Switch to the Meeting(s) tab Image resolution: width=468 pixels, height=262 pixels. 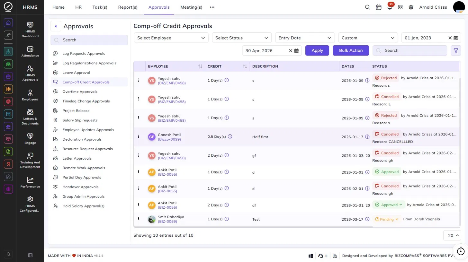(191, 7)
